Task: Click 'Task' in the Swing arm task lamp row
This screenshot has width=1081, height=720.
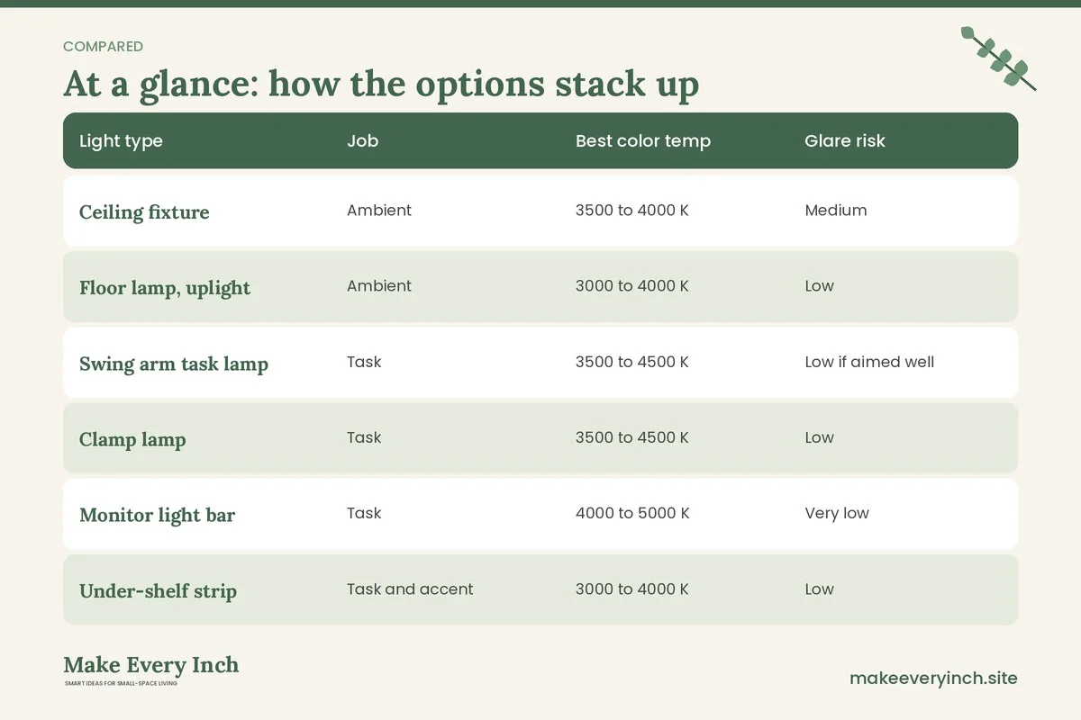Action: tap(364, 362)
